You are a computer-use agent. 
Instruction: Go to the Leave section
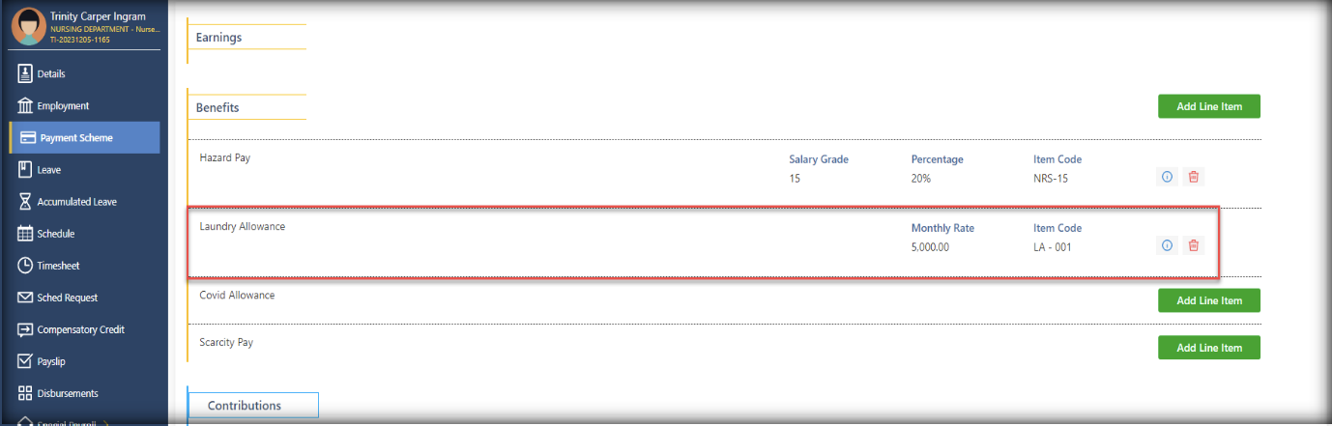[x=48, y=170]
